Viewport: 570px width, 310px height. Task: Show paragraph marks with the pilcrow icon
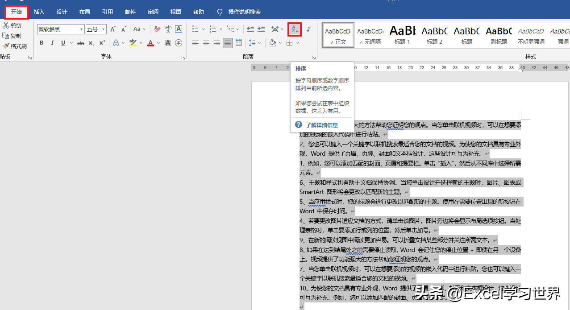(x=309, y=29)
